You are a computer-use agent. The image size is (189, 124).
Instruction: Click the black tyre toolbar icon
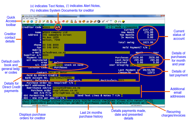tap(98, 22)
